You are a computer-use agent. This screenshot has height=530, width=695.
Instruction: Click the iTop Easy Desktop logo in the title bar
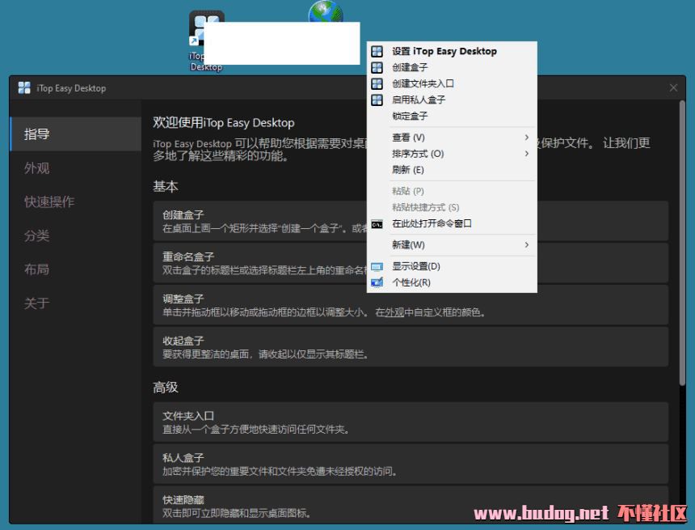point(24,88)
